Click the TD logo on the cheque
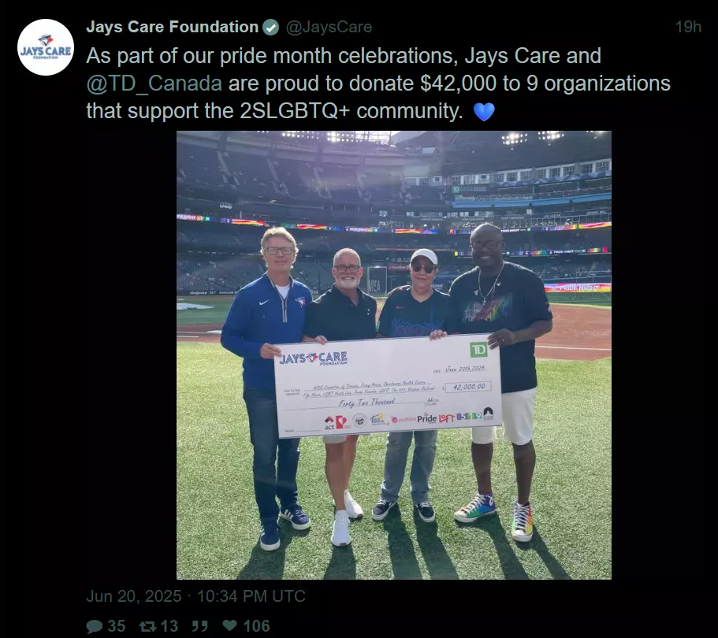718x638 pixels. click(478, 351)
